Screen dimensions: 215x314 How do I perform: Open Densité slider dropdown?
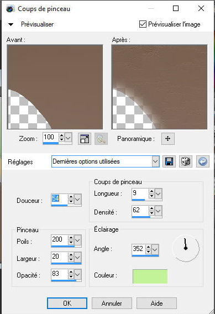(x=158, y=211)
